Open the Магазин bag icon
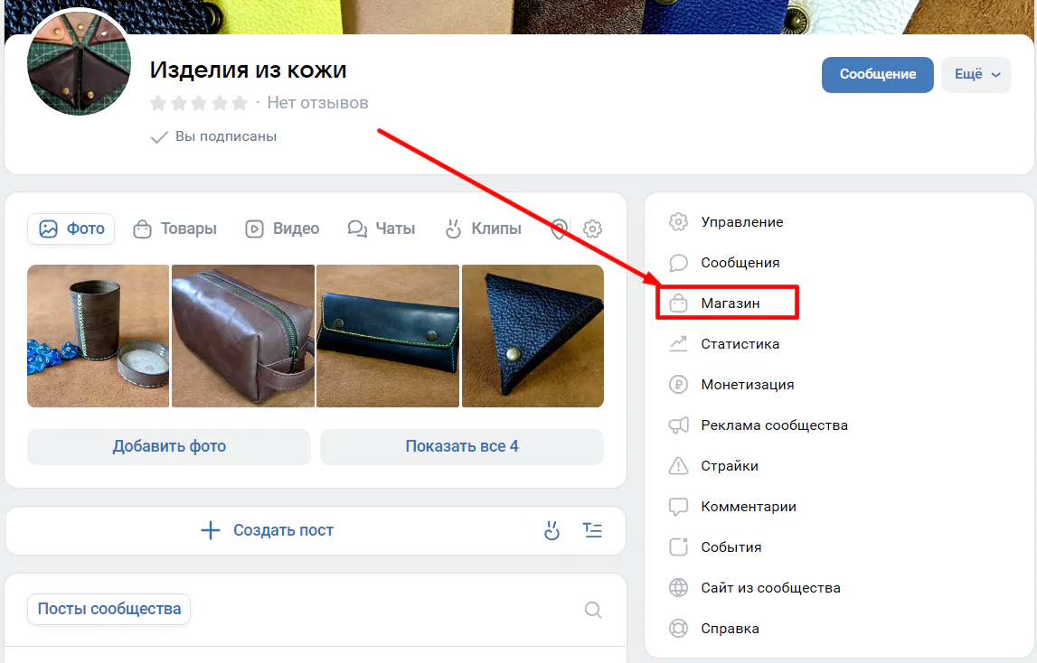 (679, 303)
